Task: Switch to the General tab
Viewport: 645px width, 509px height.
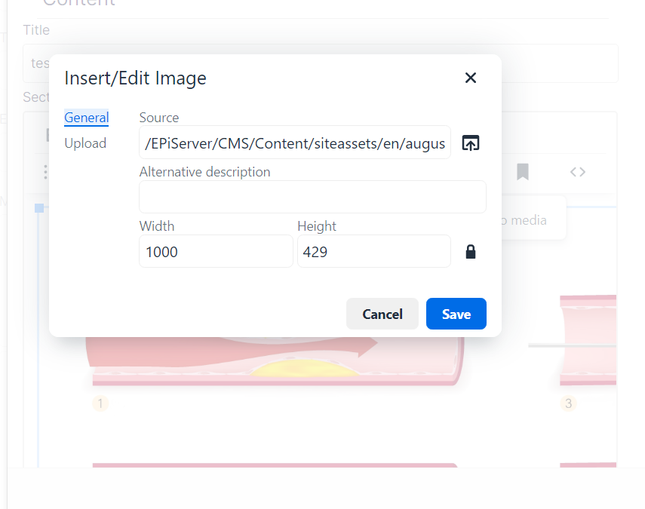Action: coord(86,118)
